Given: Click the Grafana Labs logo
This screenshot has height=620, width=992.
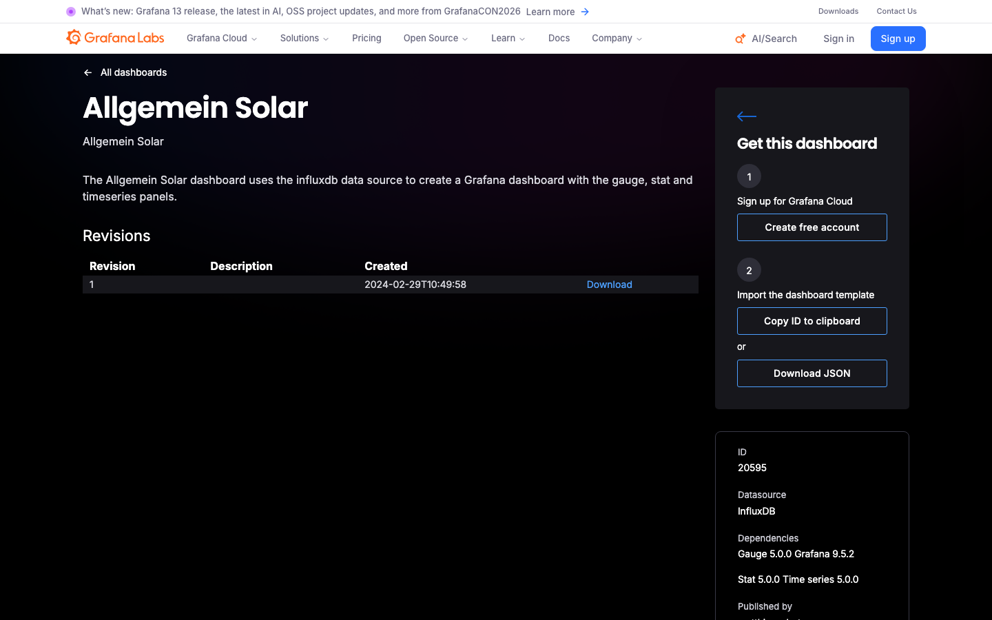Looking at the screenshot, I should pos(115,38).
